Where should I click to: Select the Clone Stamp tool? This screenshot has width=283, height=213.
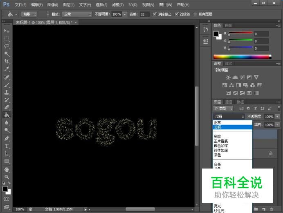click(x=7, y=92)
